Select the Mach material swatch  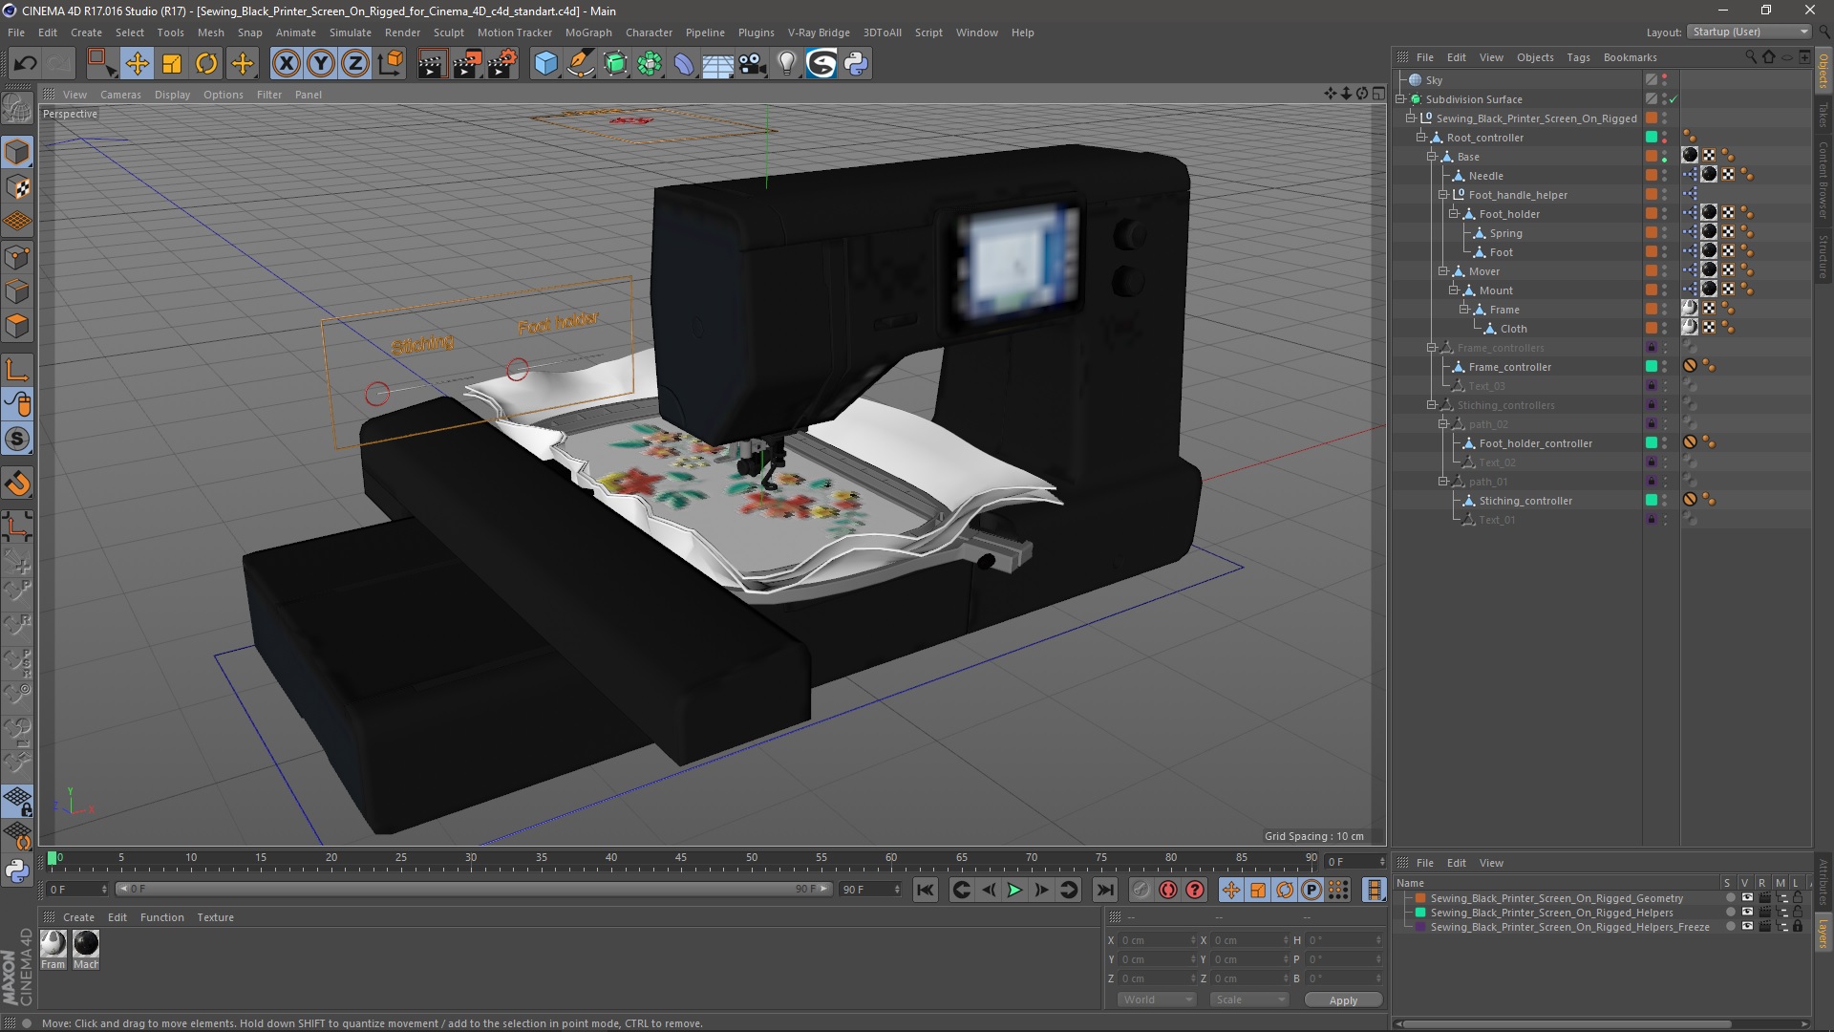[x=86, y=944]
